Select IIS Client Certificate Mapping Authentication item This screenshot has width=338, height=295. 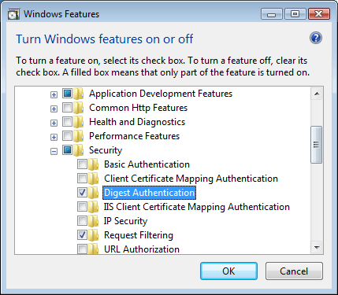point(197,207)
